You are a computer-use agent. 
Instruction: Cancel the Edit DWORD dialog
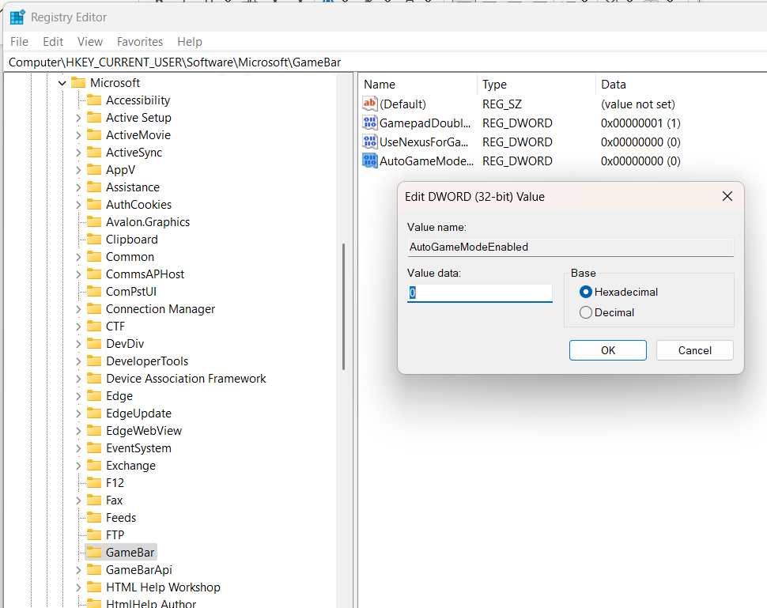(x=694, y=350)
